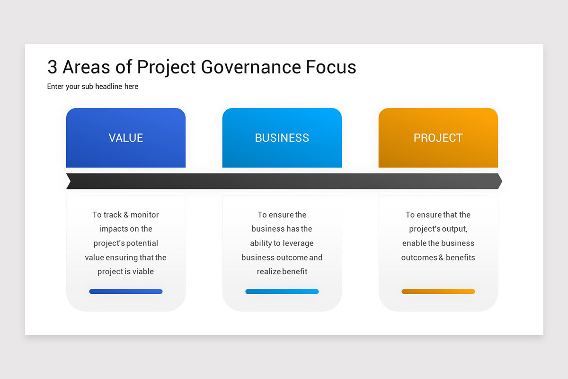Screen dimensions: 568x379
Task: Select the dark gray arrow timeline bar
Action: (284, 181)
